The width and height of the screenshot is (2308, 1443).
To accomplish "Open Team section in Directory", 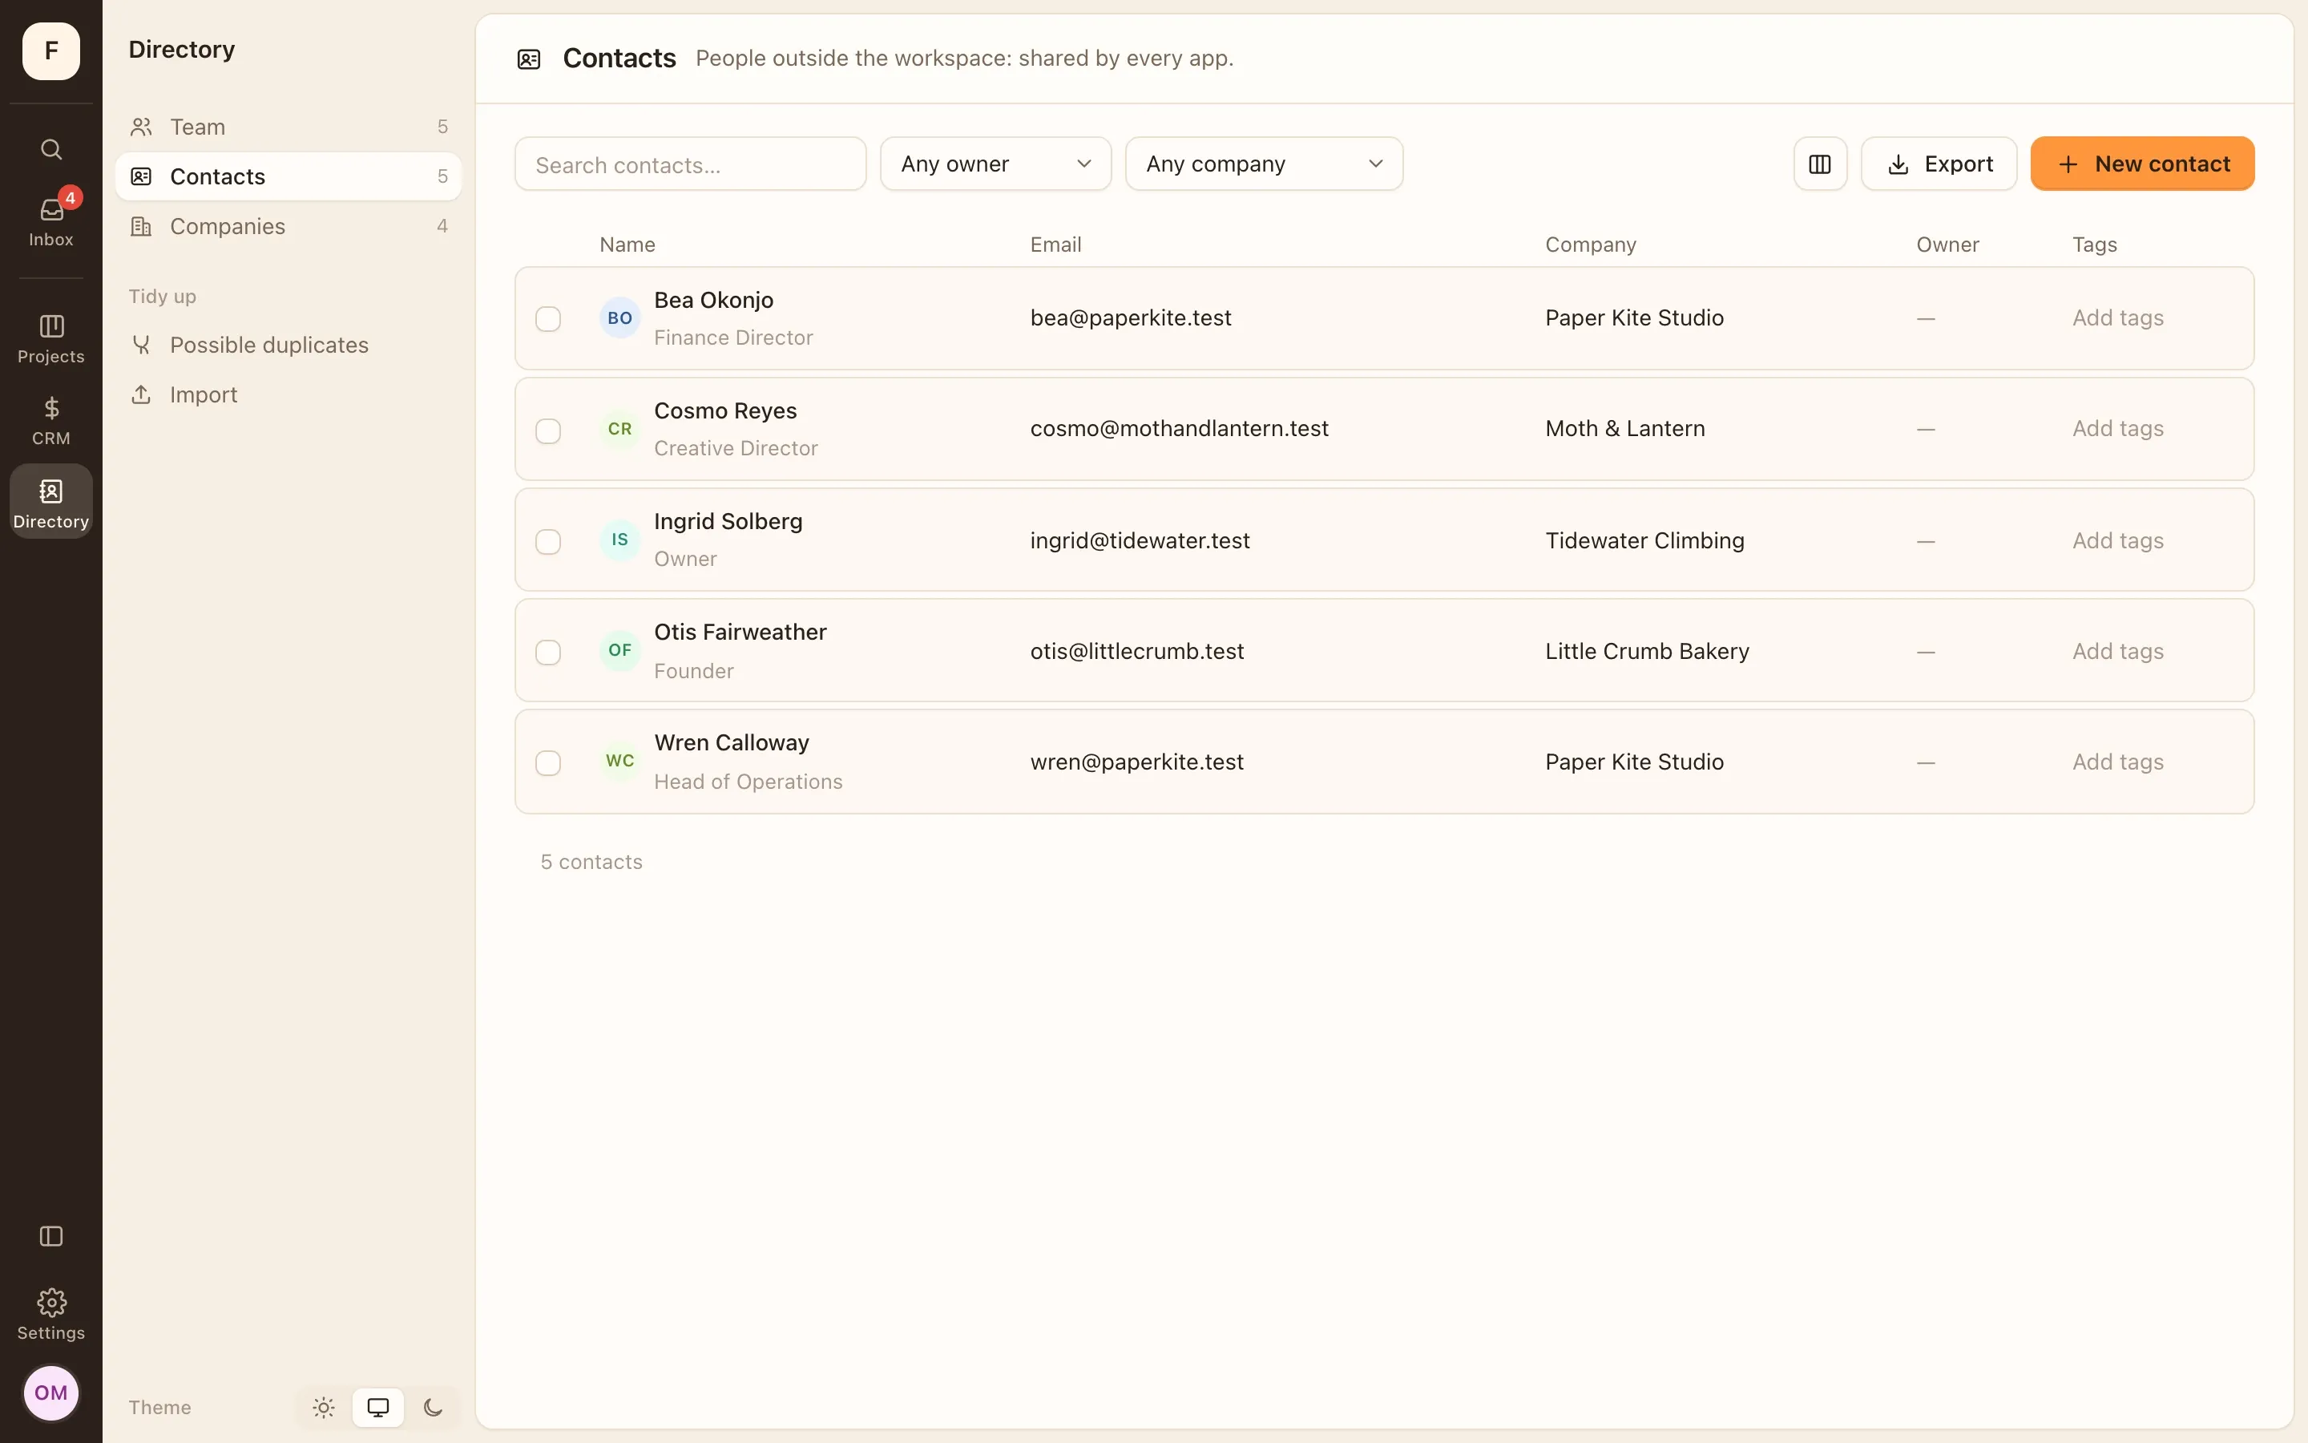I will coord(288,127).
